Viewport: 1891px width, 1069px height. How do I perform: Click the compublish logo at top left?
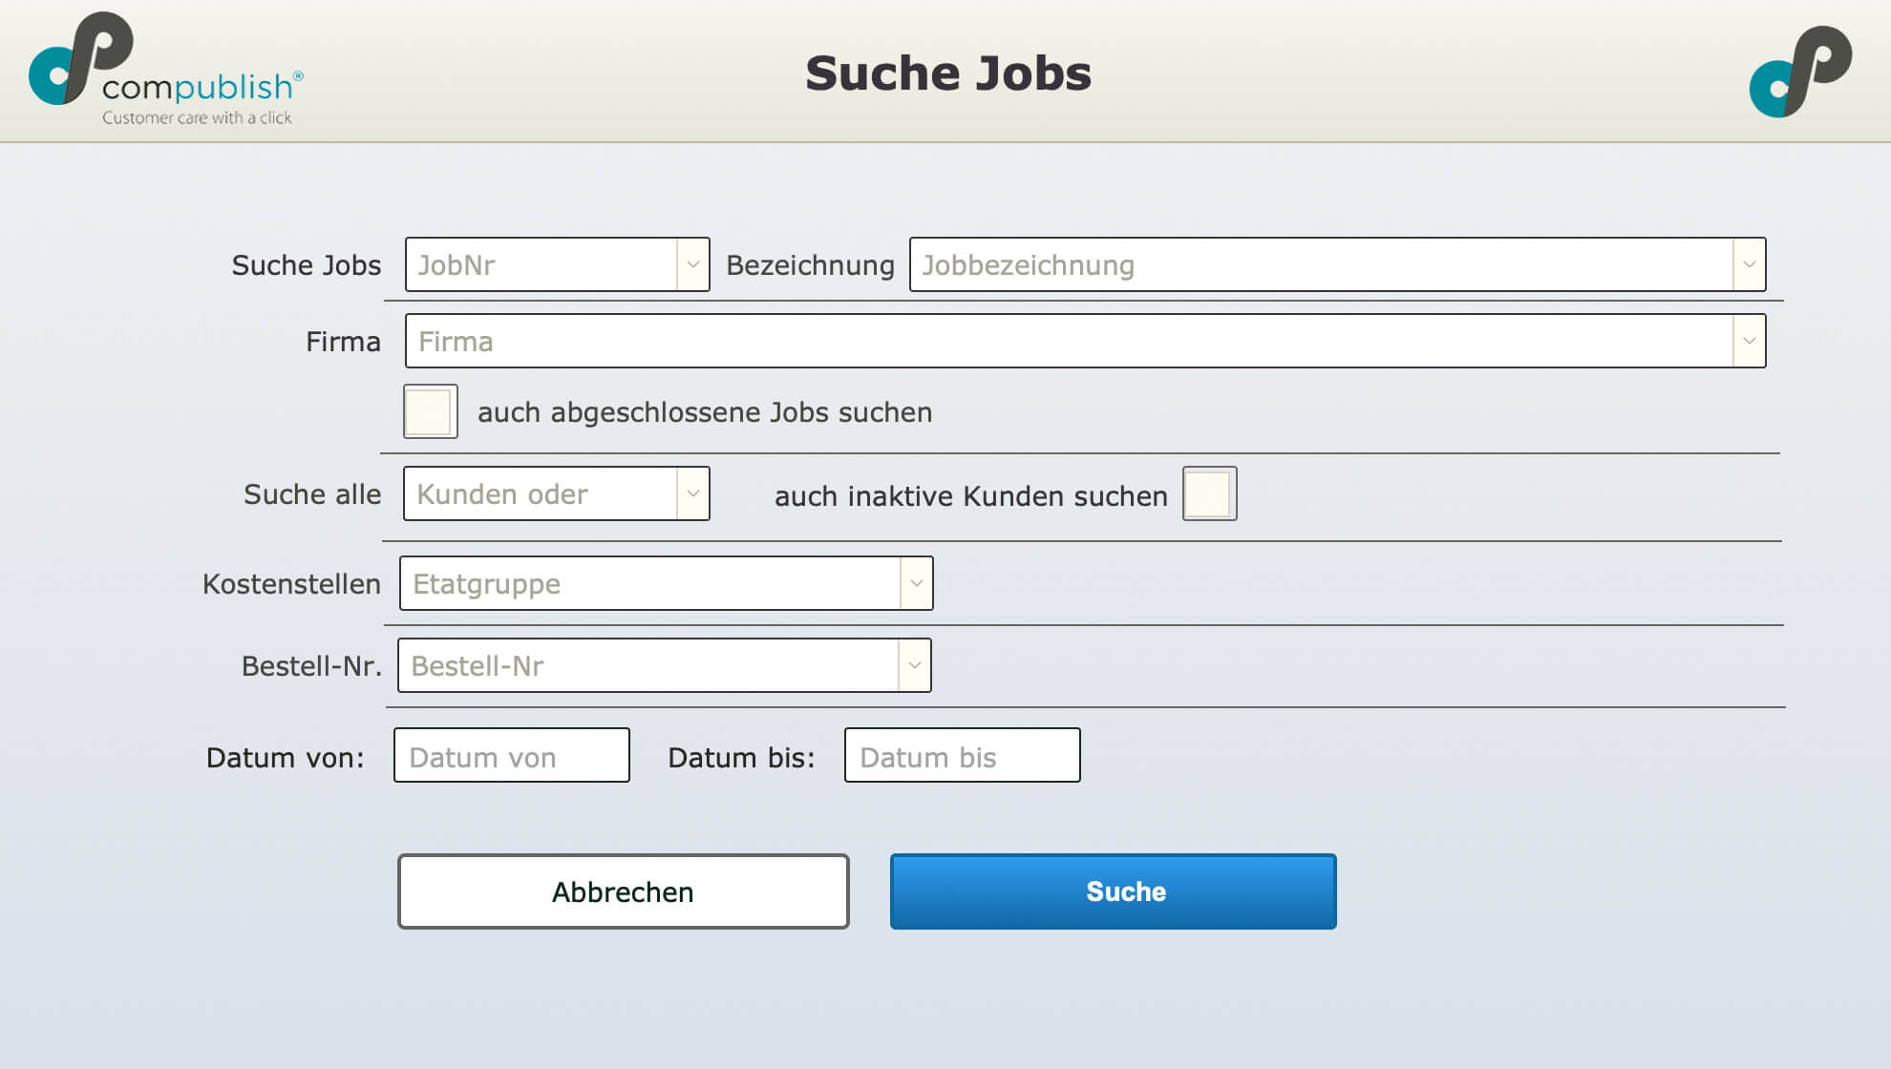(x=166, y=69)
